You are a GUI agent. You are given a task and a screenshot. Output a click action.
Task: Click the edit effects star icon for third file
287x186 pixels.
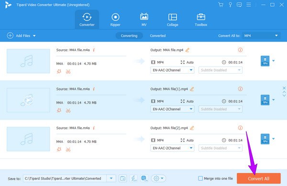click(x=59, y=150)
